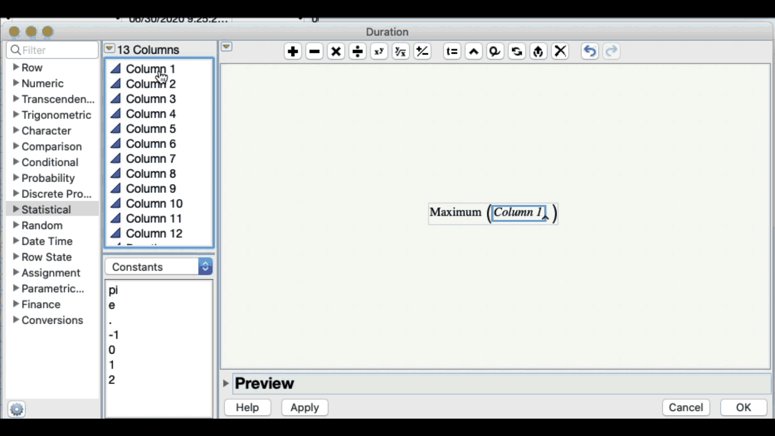Expand the Date Time function group
775x436 pixels.
pyautogui.click(x=16, y=241)
